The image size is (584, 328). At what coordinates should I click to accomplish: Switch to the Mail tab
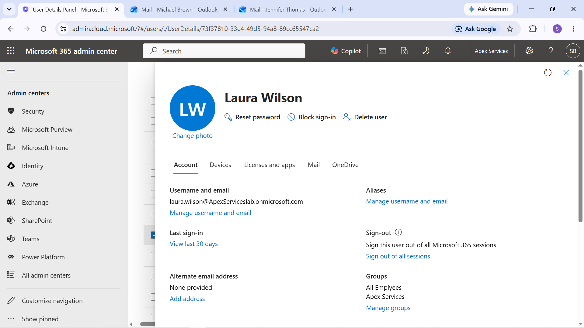tap(314, 165)
